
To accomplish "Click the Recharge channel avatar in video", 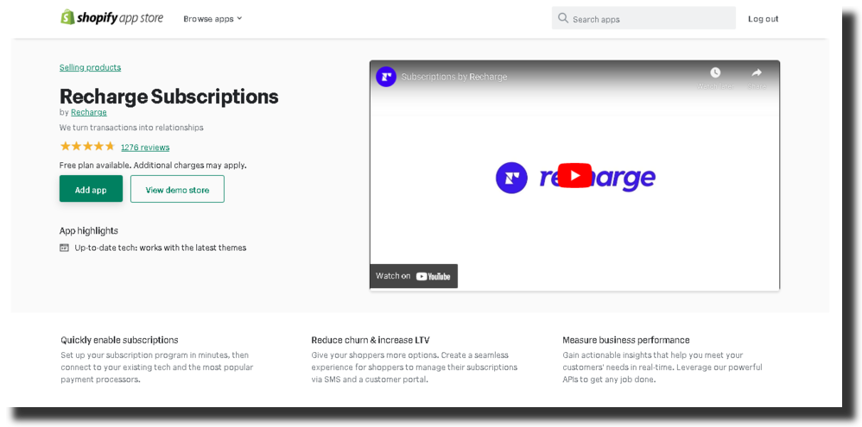I will tap(386, 76).
